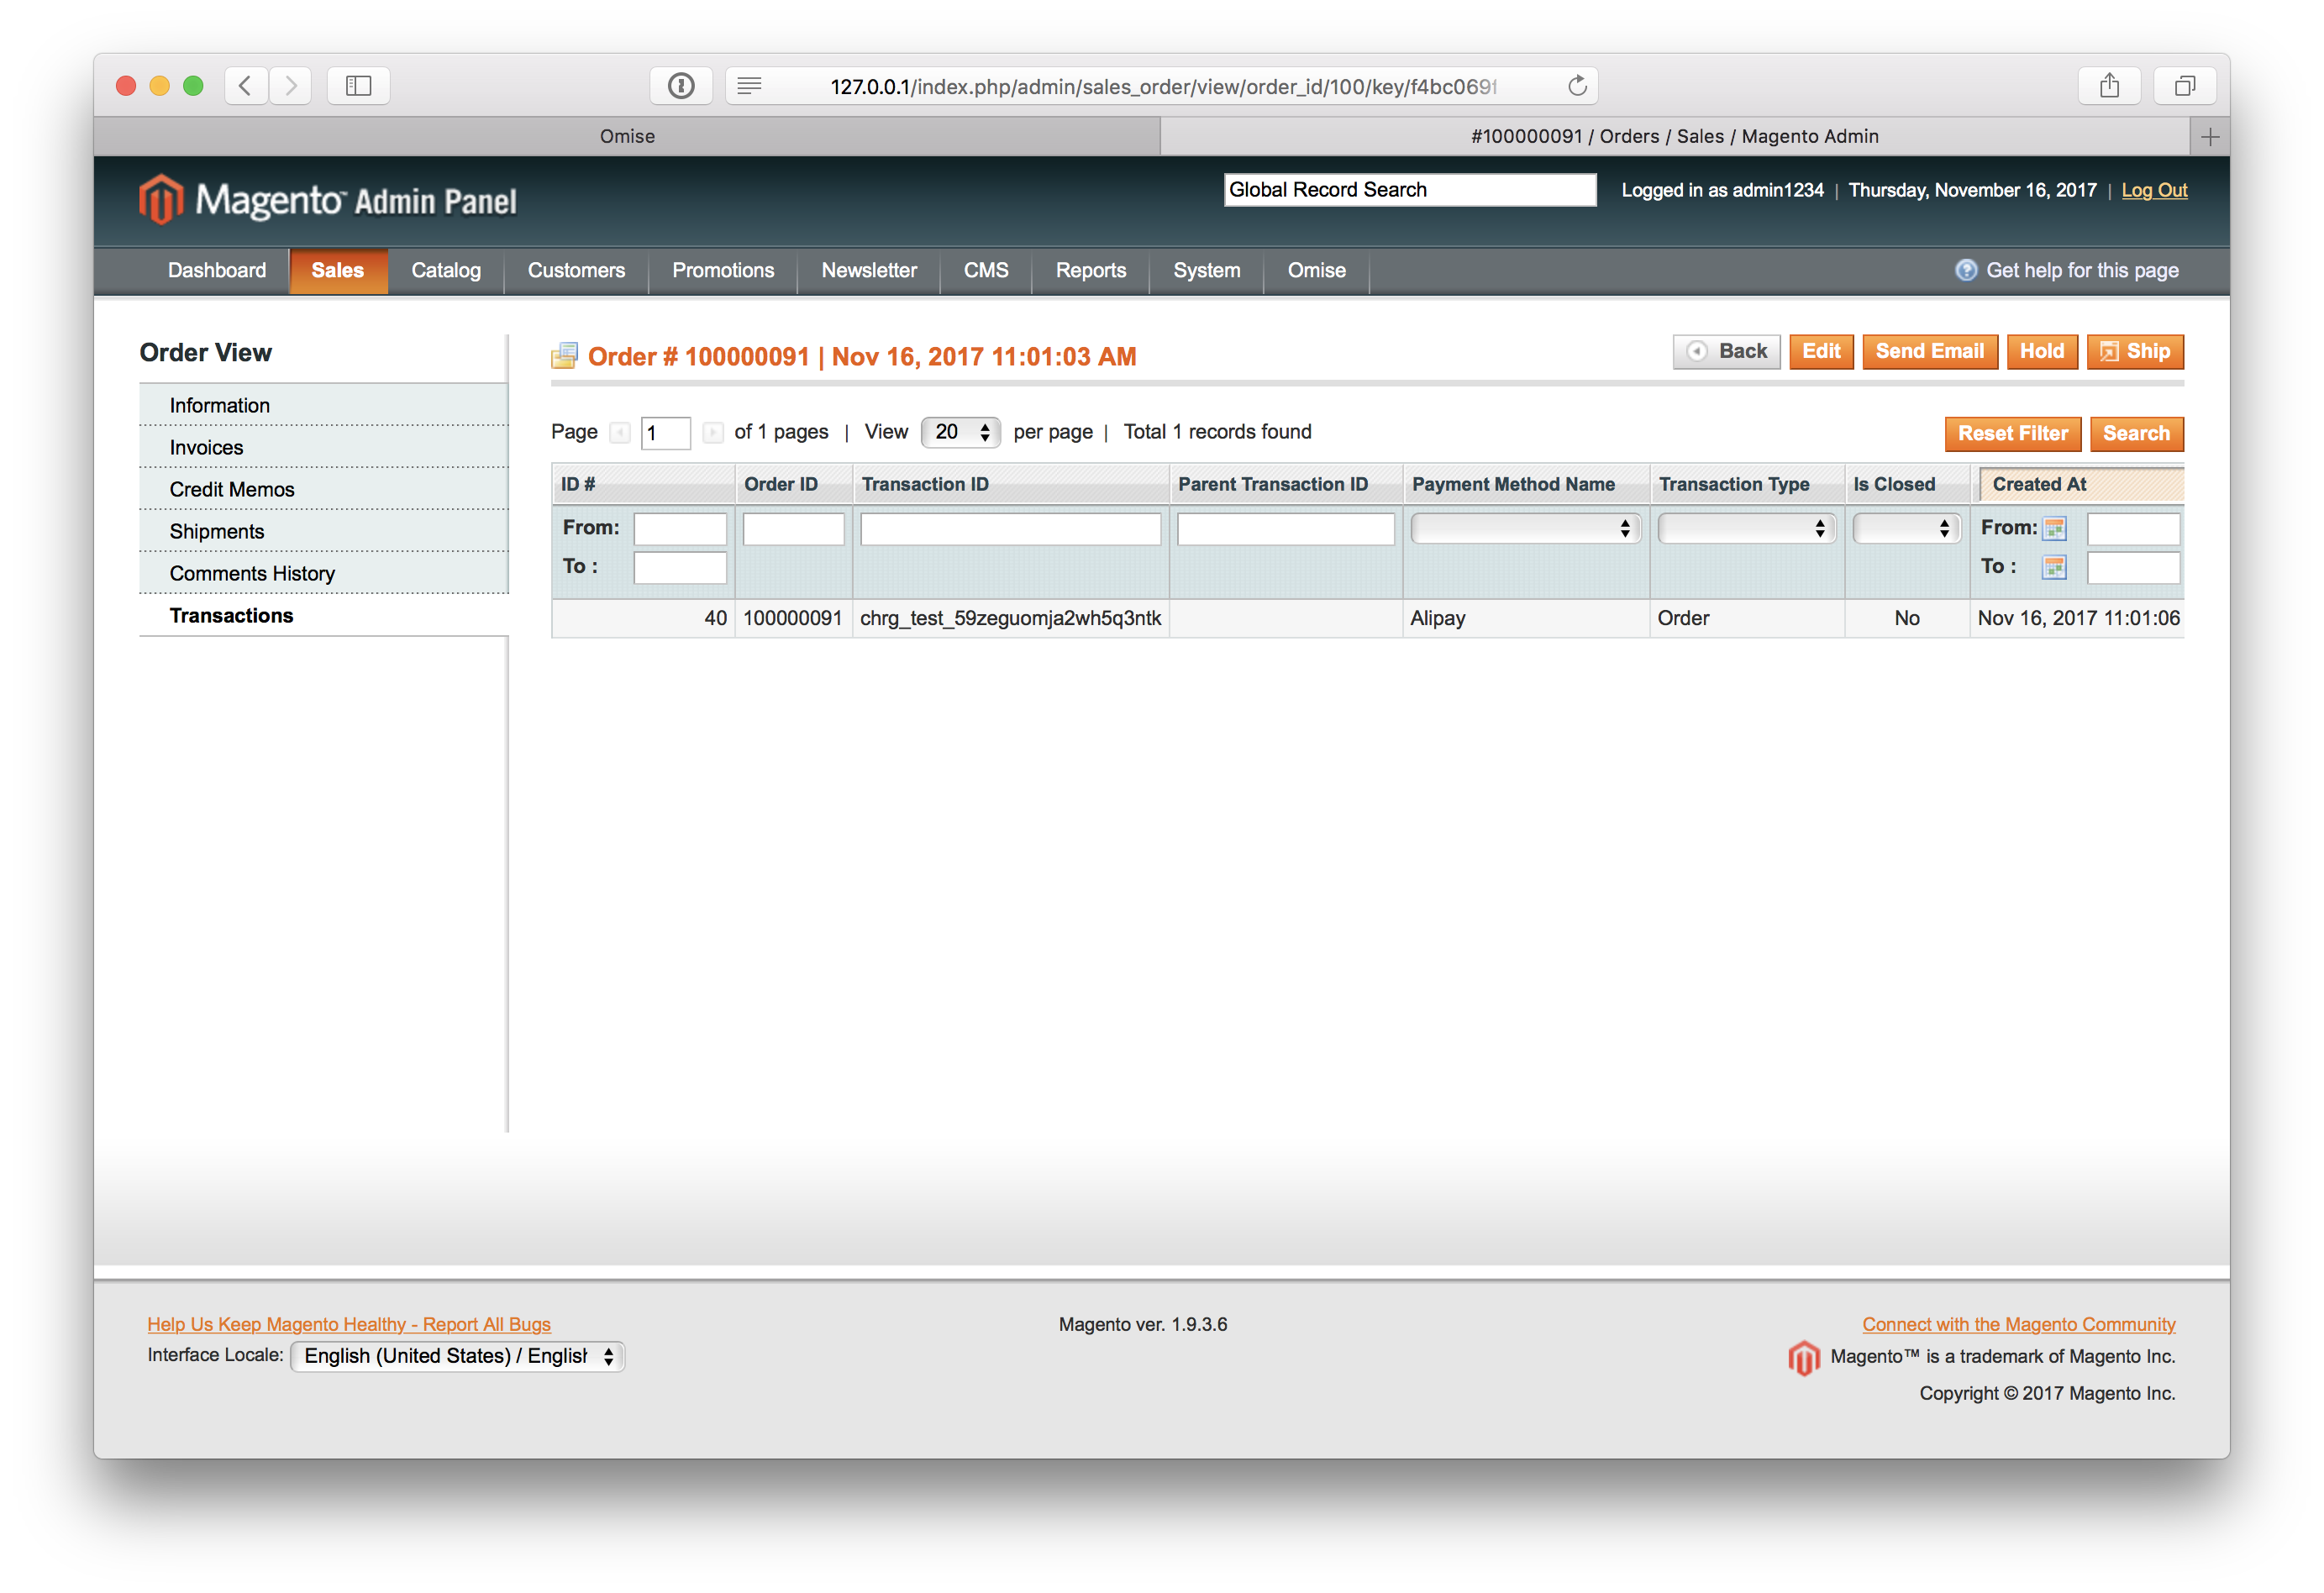The height and width of the screenshot is (1593, 2324).
Task: Go to previous page arrow in pager
Action: [x=620, y=432]
